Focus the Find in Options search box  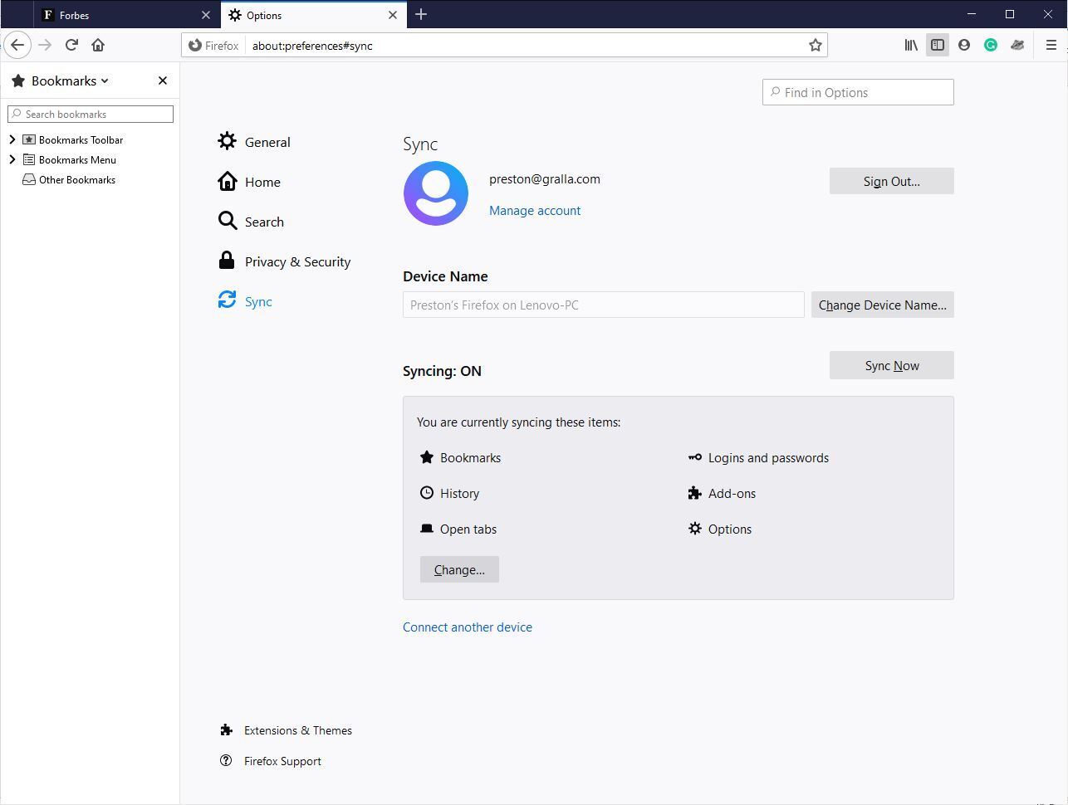pos(858,92)
